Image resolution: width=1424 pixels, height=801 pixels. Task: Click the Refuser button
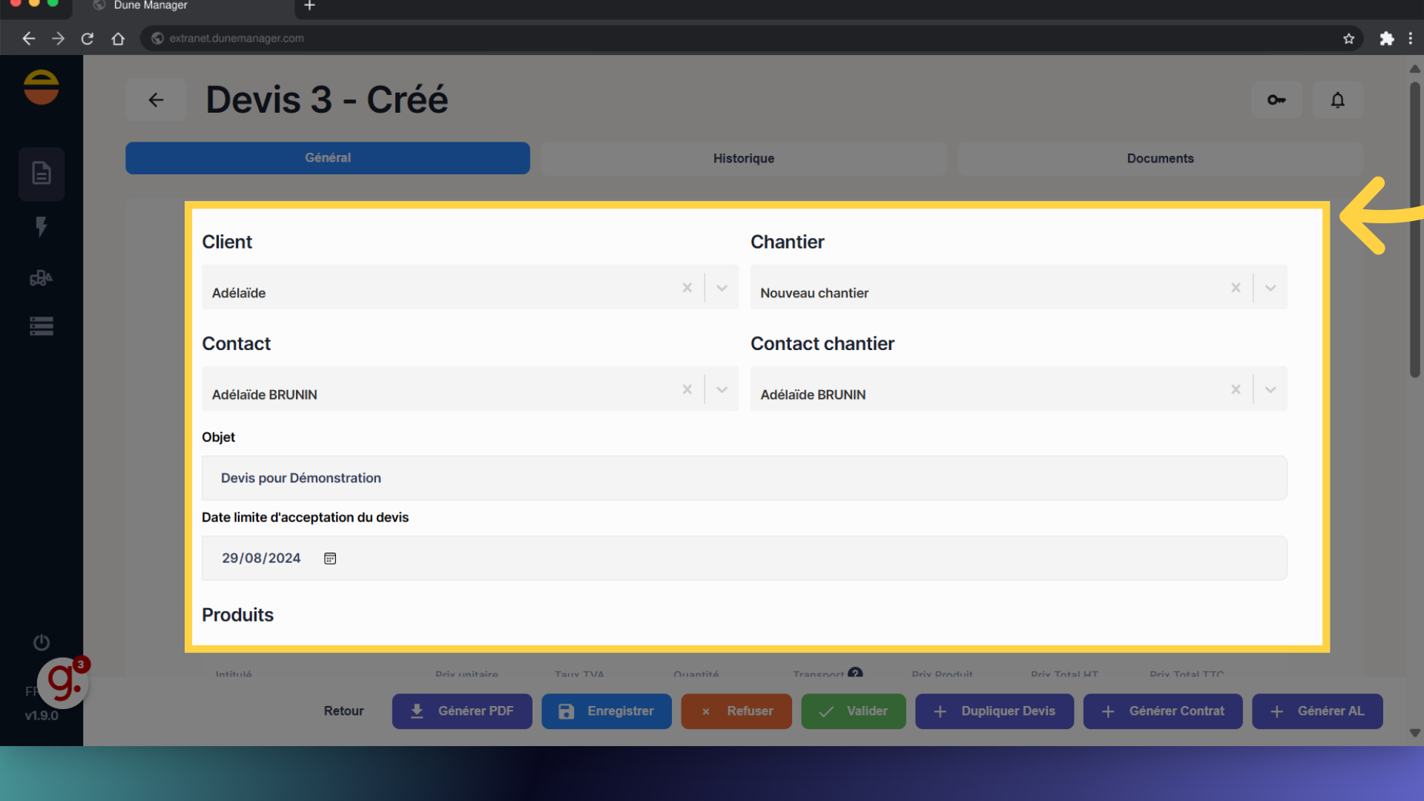click(x=736, y=711)
